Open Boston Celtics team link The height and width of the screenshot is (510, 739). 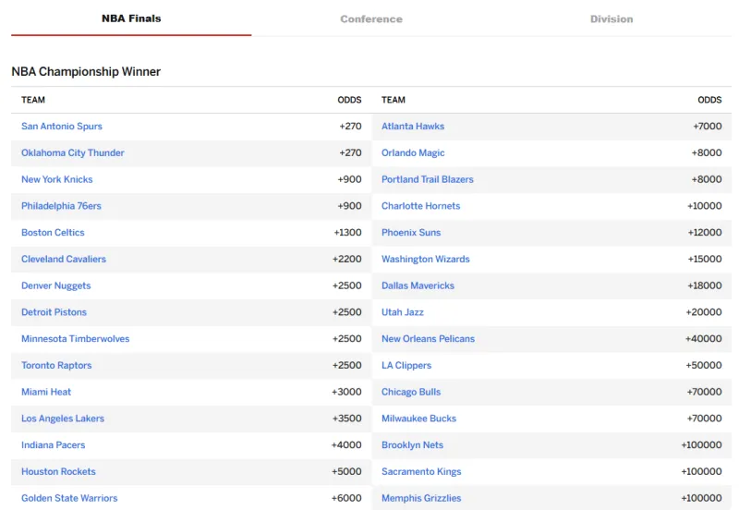(x=53, y=233)
